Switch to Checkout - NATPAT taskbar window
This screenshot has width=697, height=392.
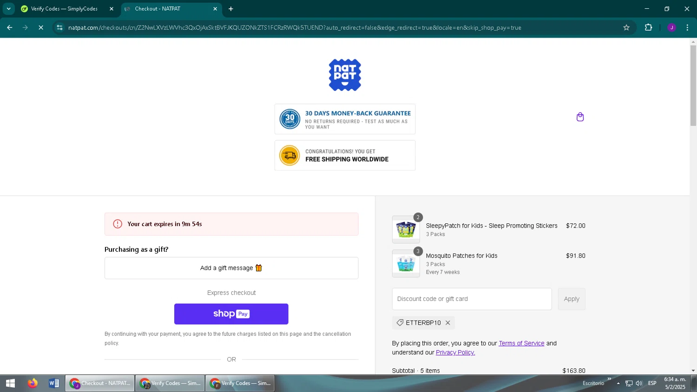[100, 383]
